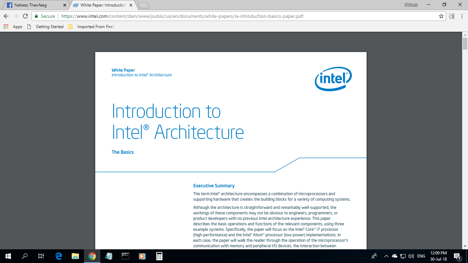Click the Chrome taskbar icon
468x263 pixels.
coord(92,256)
